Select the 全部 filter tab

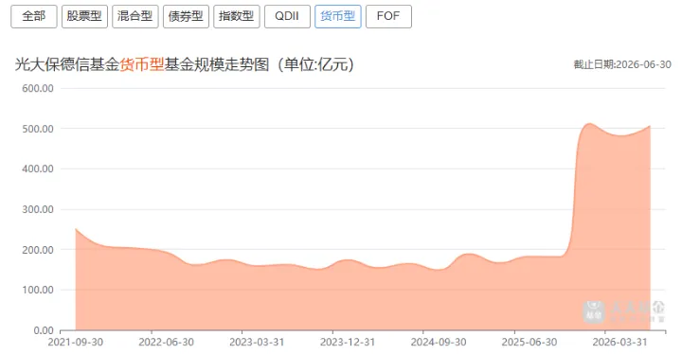coord(34,16)
